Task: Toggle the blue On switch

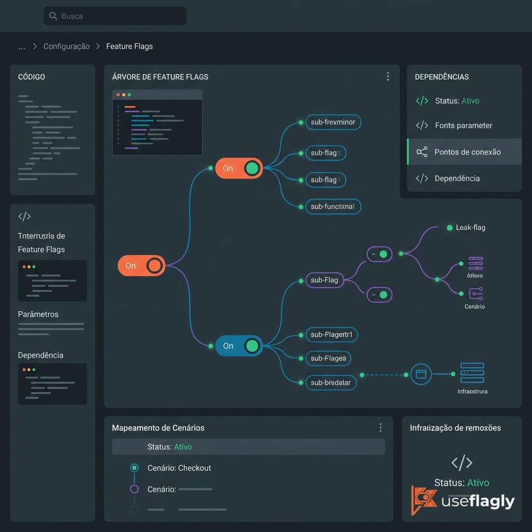Action: point(239,345)
